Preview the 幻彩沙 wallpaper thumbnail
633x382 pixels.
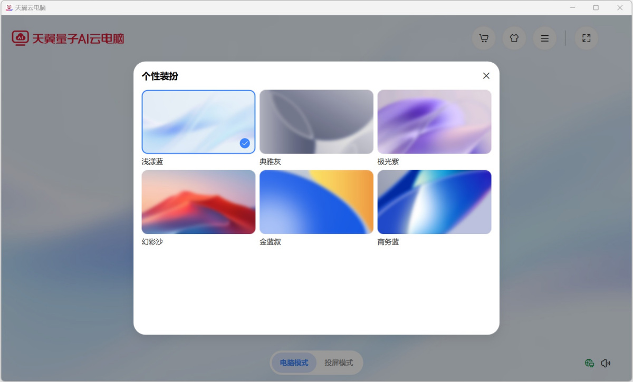198,202
